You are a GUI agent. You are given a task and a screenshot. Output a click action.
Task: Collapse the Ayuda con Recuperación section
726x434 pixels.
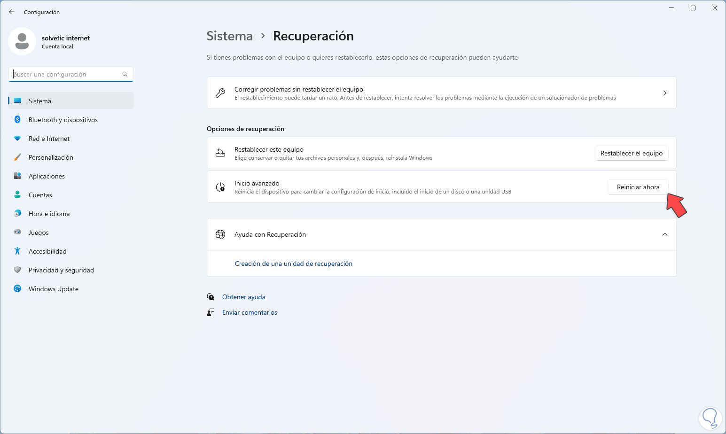click(664, 234)
